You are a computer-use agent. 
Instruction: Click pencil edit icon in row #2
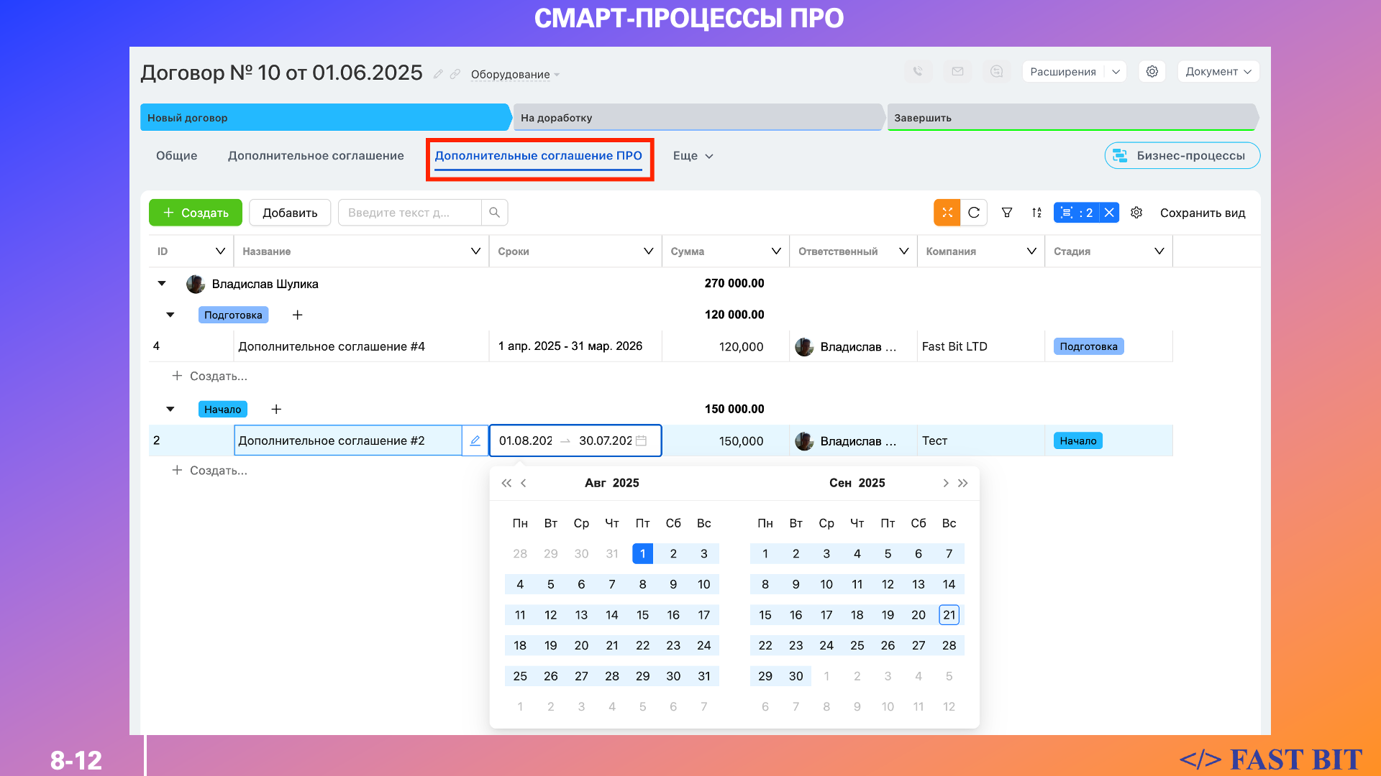pyautogui.click(x=475, y=440)
